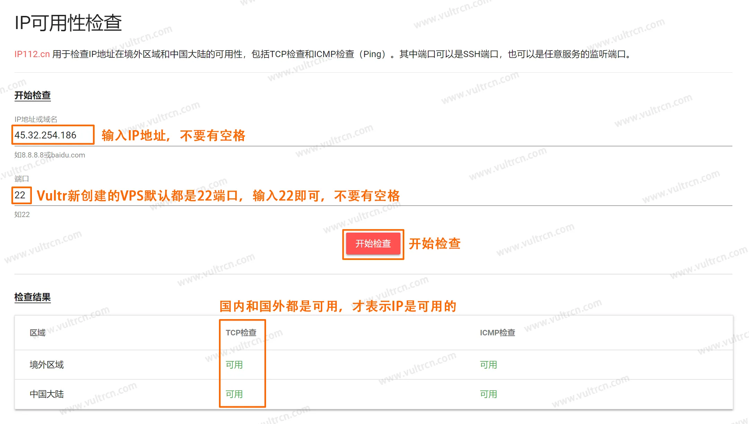Select the 境外区域 row label
749x424 pixels.
click(47, 365)
